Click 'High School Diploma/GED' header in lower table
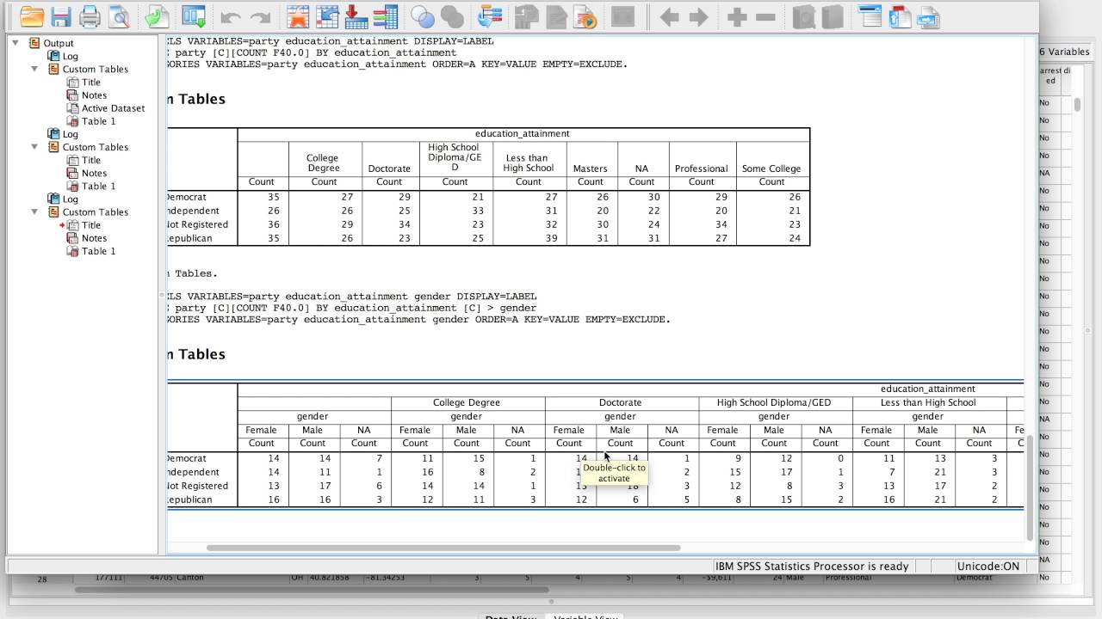Screen dimensions: 1102x619 774,402
